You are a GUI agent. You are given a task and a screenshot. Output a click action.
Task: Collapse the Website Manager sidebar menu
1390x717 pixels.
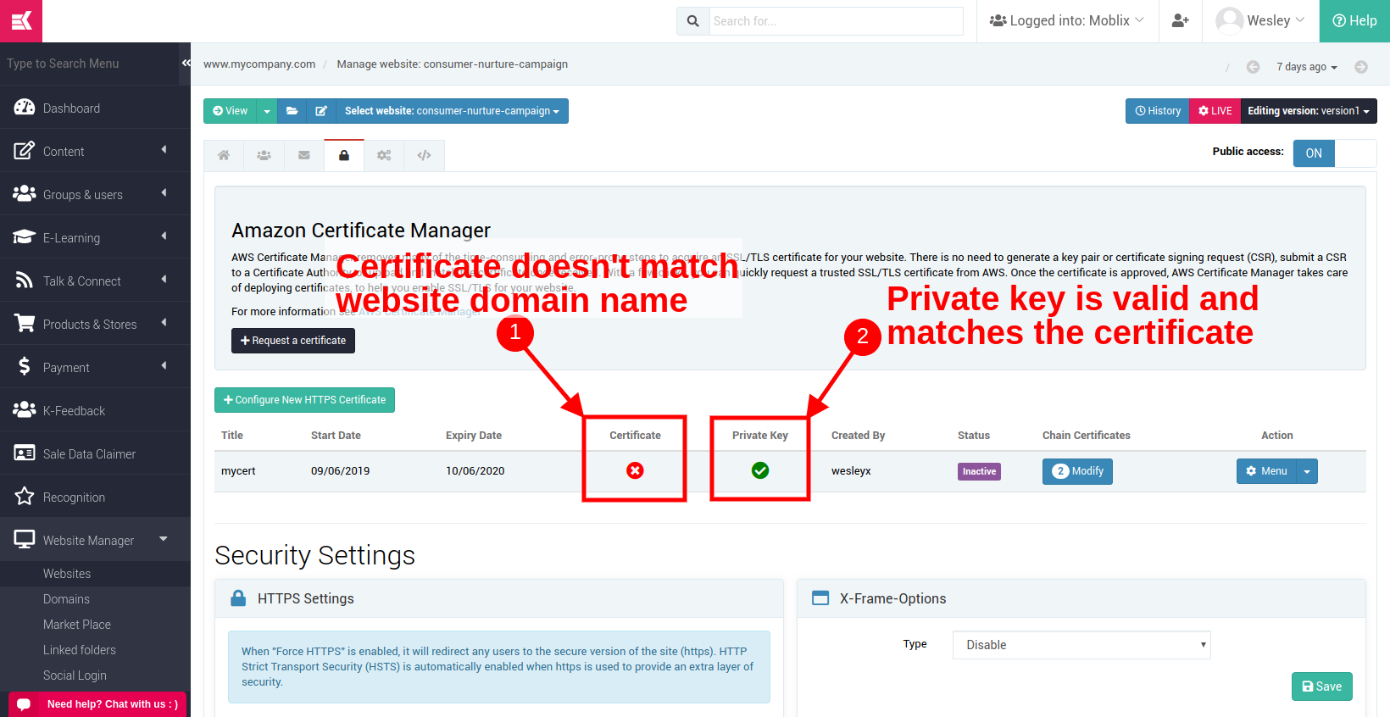pyautogui.click(x=95, y=540)
